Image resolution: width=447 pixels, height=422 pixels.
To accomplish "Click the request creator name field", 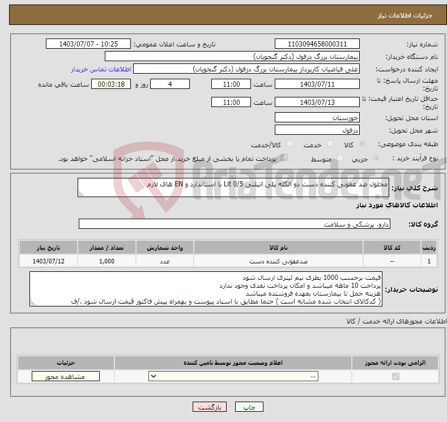I will pyautogui.click(x=246, y=69).
